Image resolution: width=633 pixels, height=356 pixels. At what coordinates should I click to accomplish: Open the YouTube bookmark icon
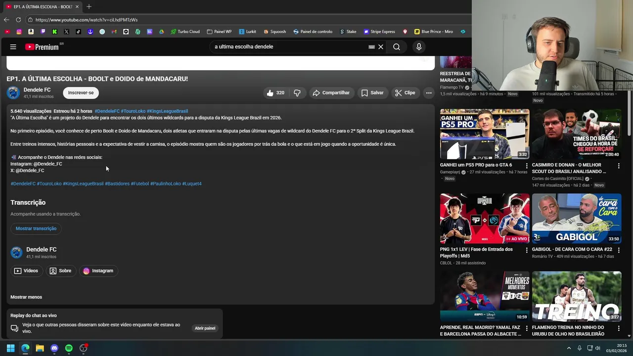click(x=7, y=32)
